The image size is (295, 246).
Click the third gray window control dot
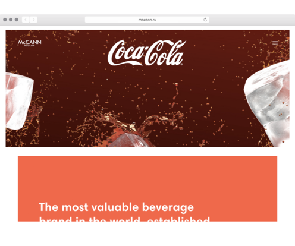tap(17, 20)
